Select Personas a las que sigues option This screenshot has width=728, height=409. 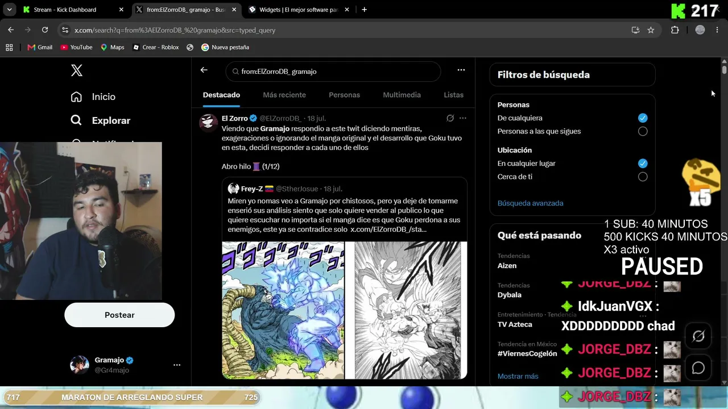click(x=643, y=131)
